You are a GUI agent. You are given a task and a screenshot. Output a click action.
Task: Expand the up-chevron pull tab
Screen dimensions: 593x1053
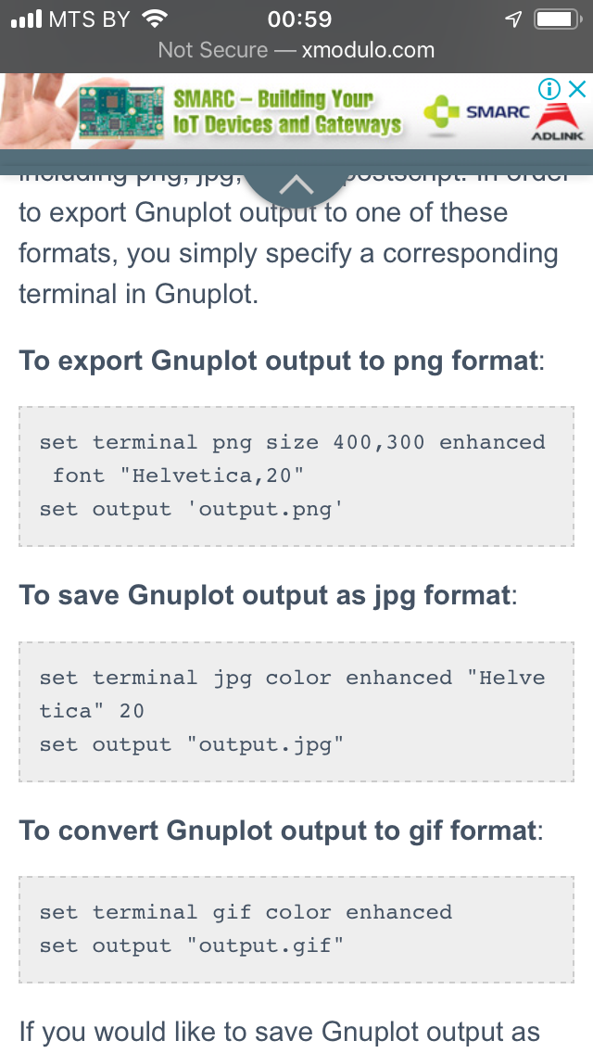point(296,184)
